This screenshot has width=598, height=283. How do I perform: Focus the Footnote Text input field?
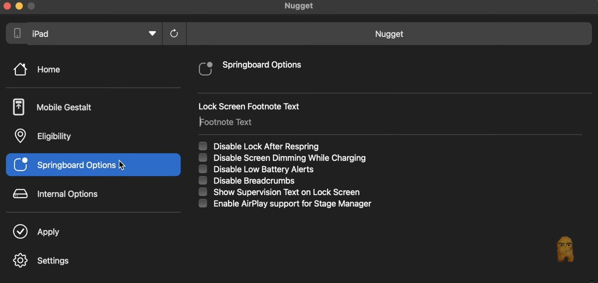pos(390,122)
